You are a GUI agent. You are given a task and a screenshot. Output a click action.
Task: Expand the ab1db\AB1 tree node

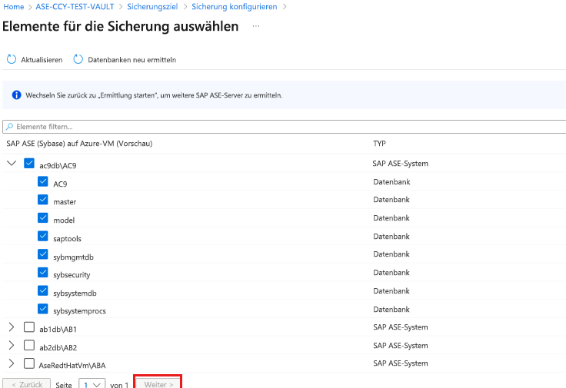(12, 327)
